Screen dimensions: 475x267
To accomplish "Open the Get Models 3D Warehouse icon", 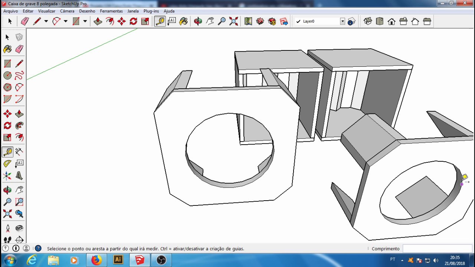I will 260,22.
